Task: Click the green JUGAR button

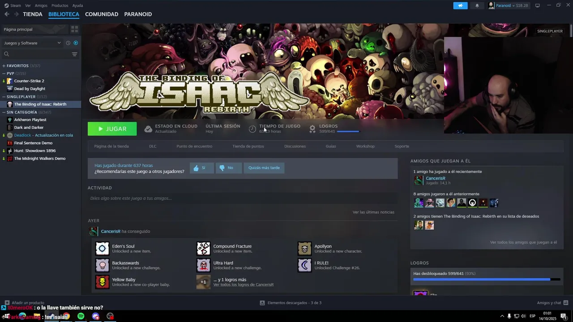Action: 112,129
